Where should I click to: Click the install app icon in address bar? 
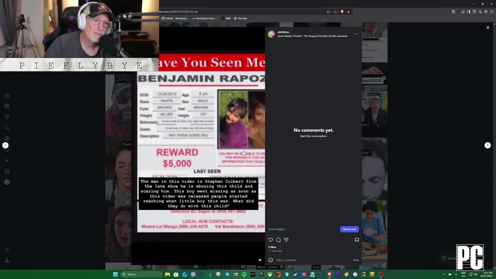click(329, 12)
